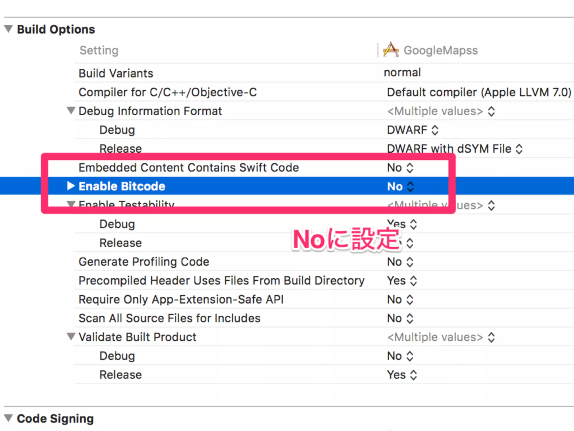Collapse Debug Information Format setting
The width and height of the screenshot is (574, 431).
click(71, 111)
